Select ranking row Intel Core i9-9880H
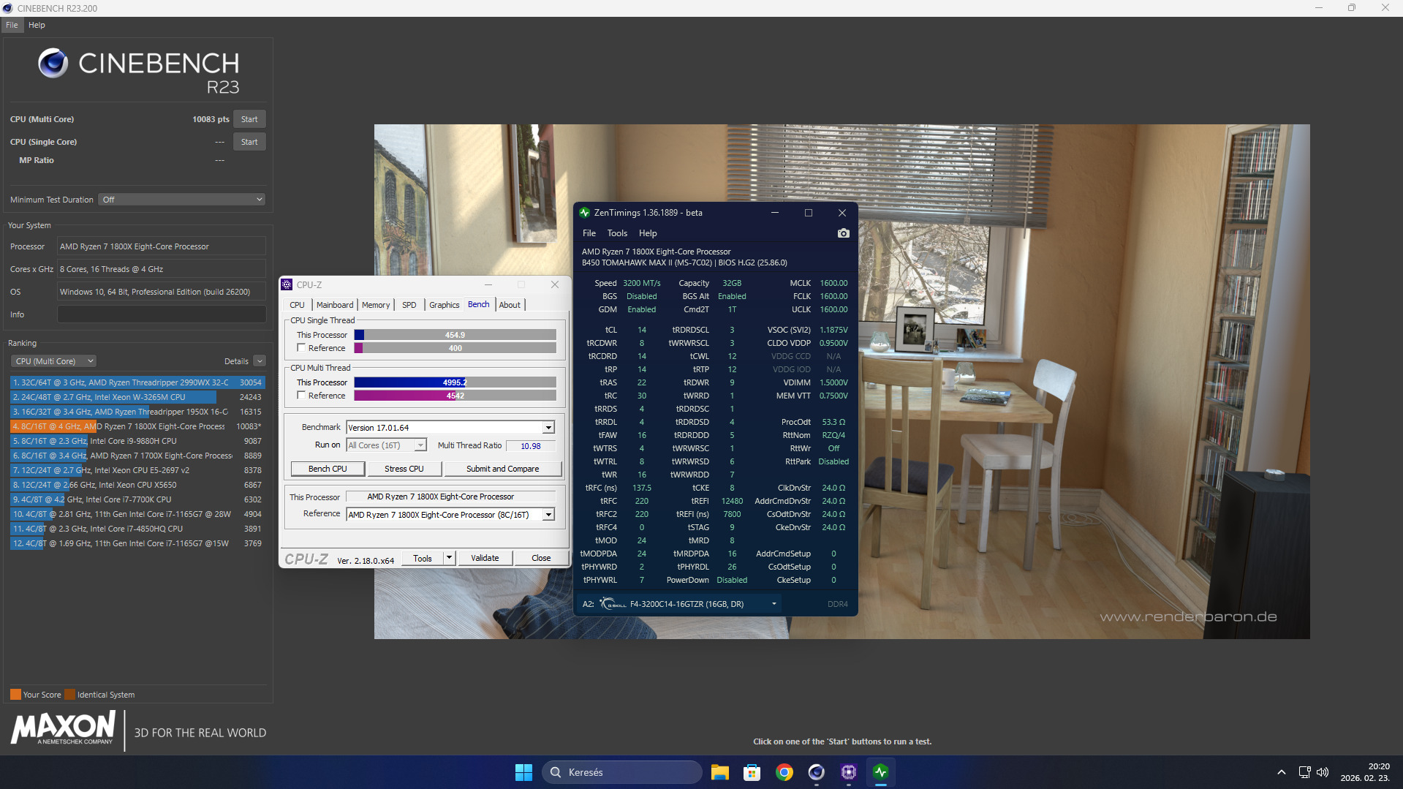The image size is (1403, 789). [137, 441]
